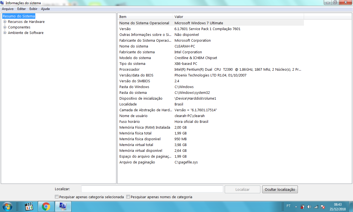Click the value Microsoft Corporation
353x212 pixels.
tap(192, 40)
